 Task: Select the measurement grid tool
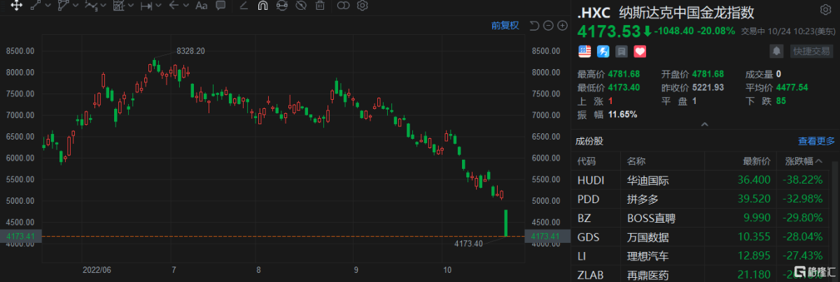click(x=119, y=6)
